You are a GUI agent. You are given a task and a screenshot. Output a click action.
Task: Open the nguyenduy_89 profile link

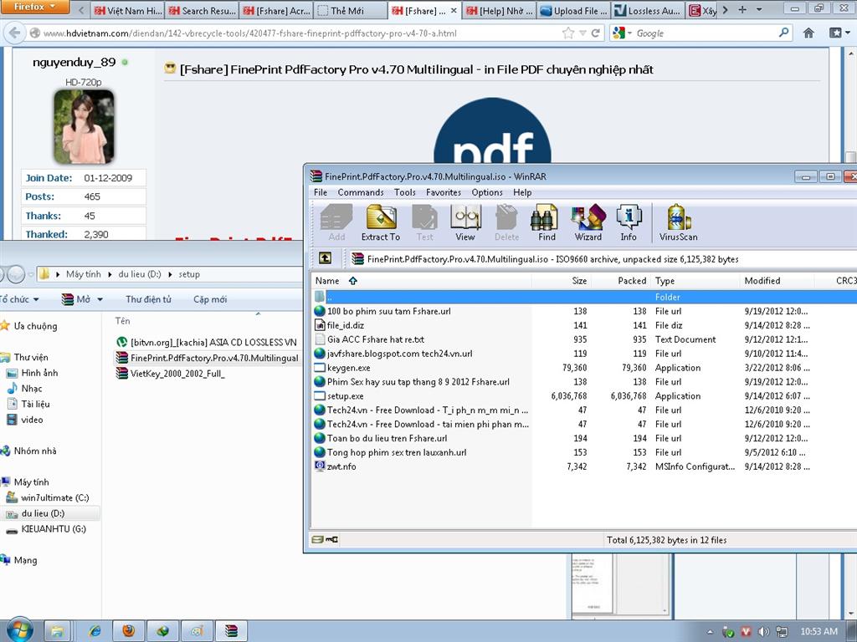pos(74,62)
